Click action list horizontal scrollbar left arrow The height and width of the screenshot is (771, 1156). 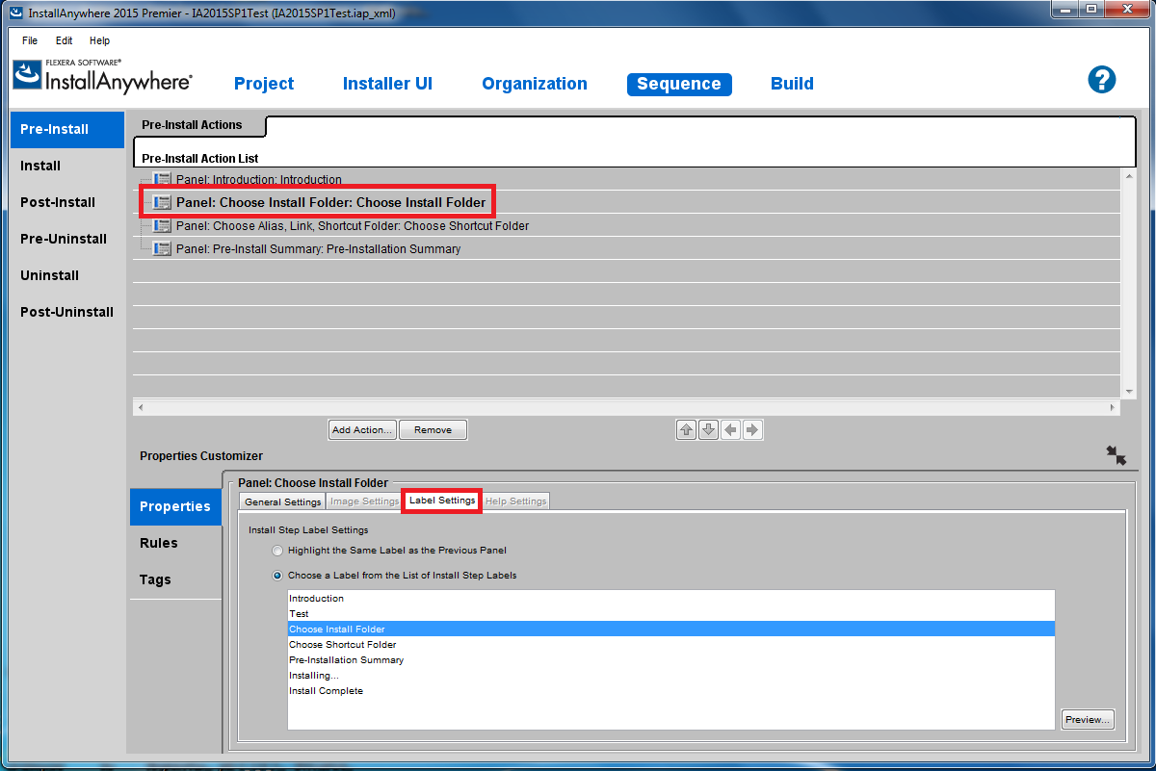(141, 408)
